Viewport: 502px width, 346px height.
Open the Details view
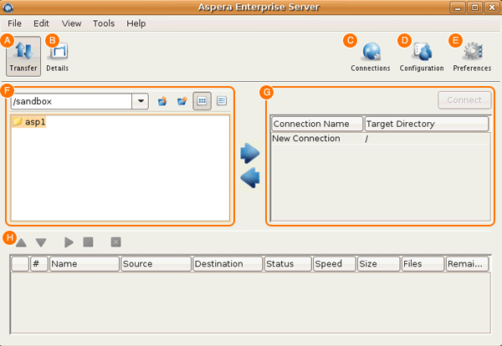pyautogui.click(x=58, y=56)
